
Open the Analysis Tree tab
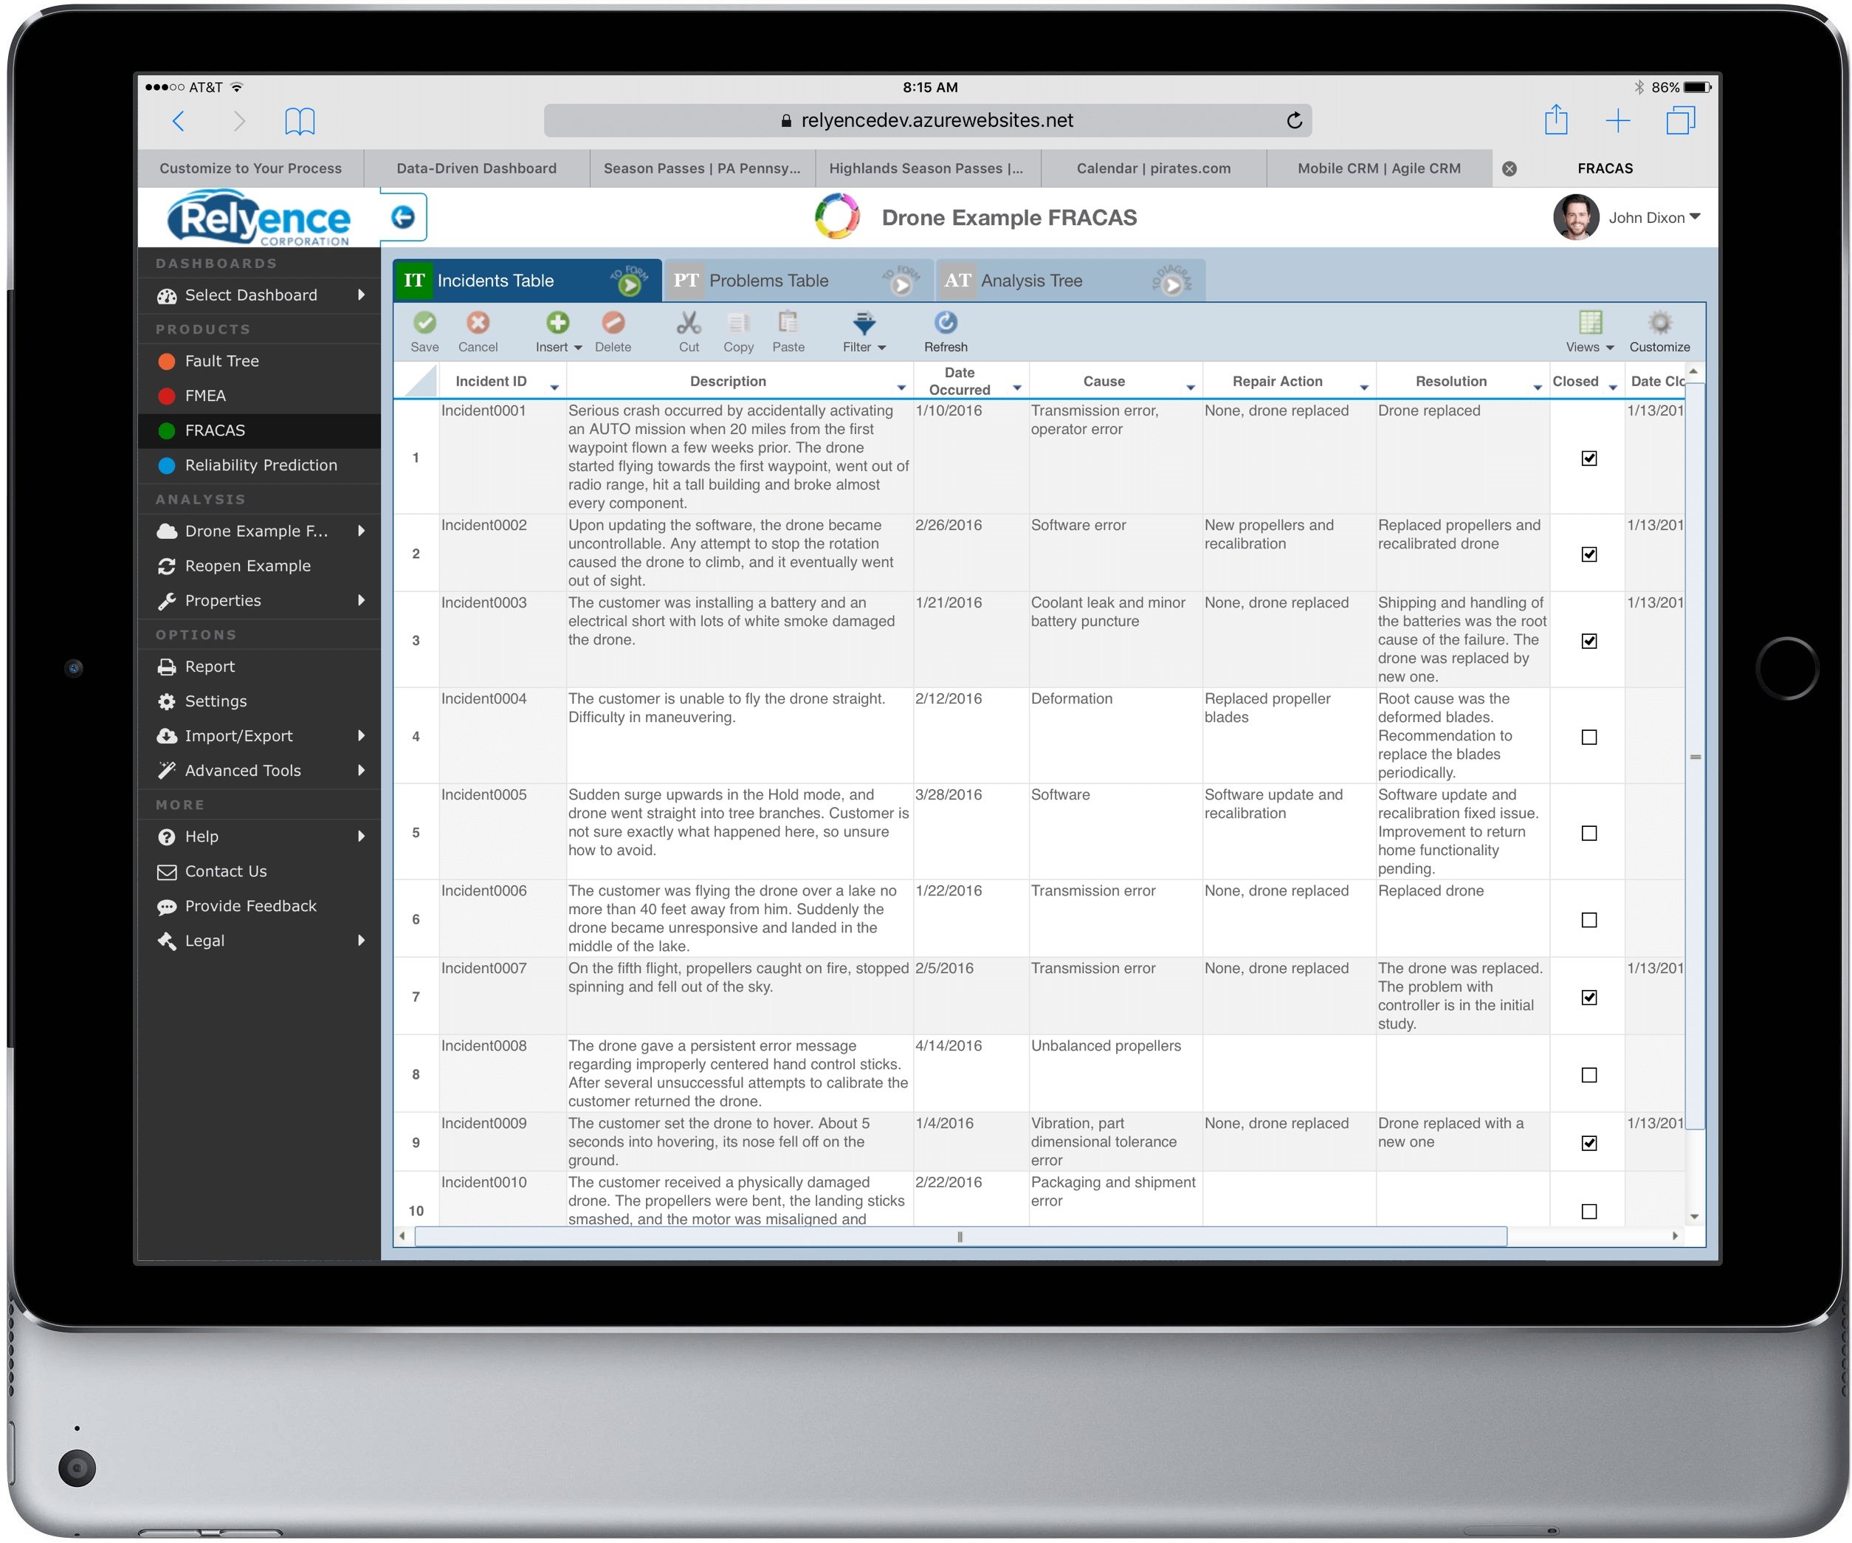(x=1032, y=280)
